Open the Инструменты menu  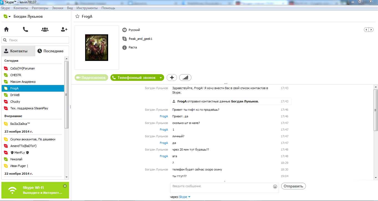[x=87, y=8]
